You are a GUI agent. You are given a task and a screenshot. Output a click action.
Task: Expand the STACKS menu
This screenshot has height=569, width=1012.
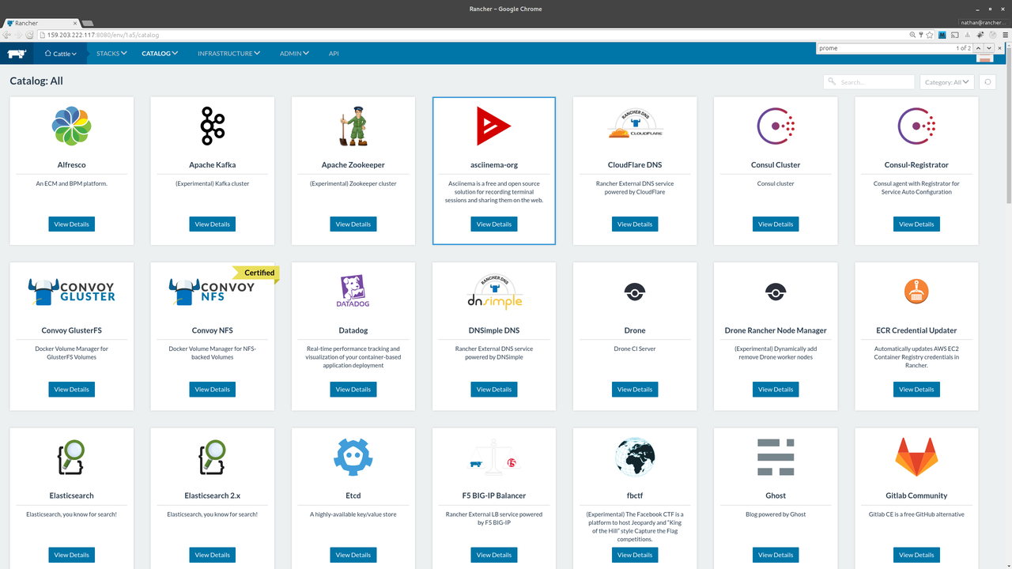(x=111, y=54)
